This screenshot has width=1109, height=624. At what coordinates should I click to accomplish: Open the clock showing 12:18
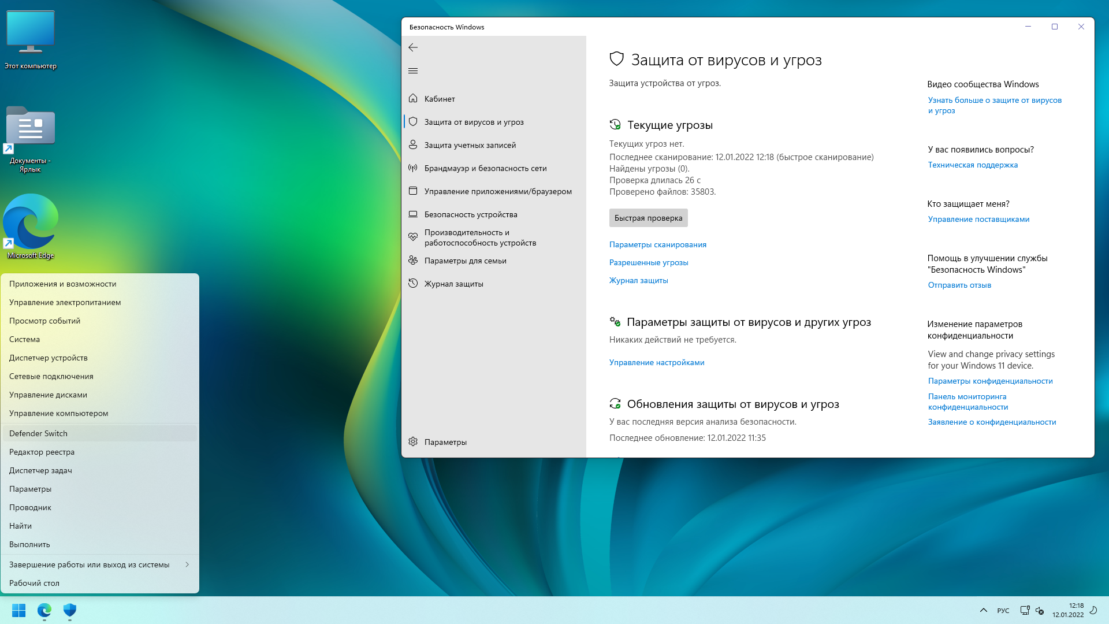click(1068, 610)
